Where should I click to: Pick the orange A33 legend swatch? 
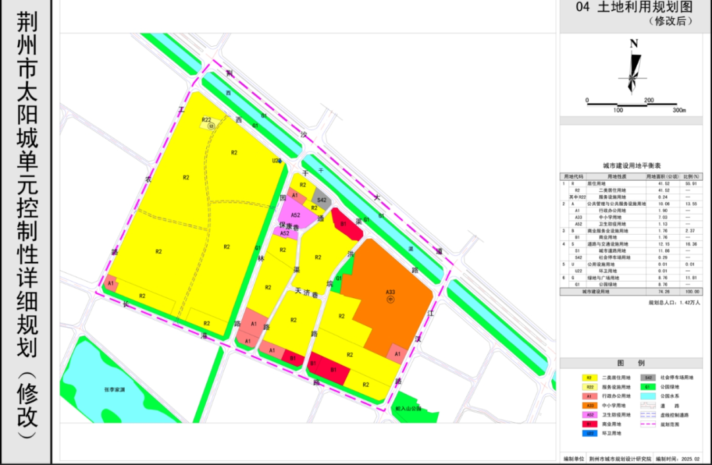586,406
